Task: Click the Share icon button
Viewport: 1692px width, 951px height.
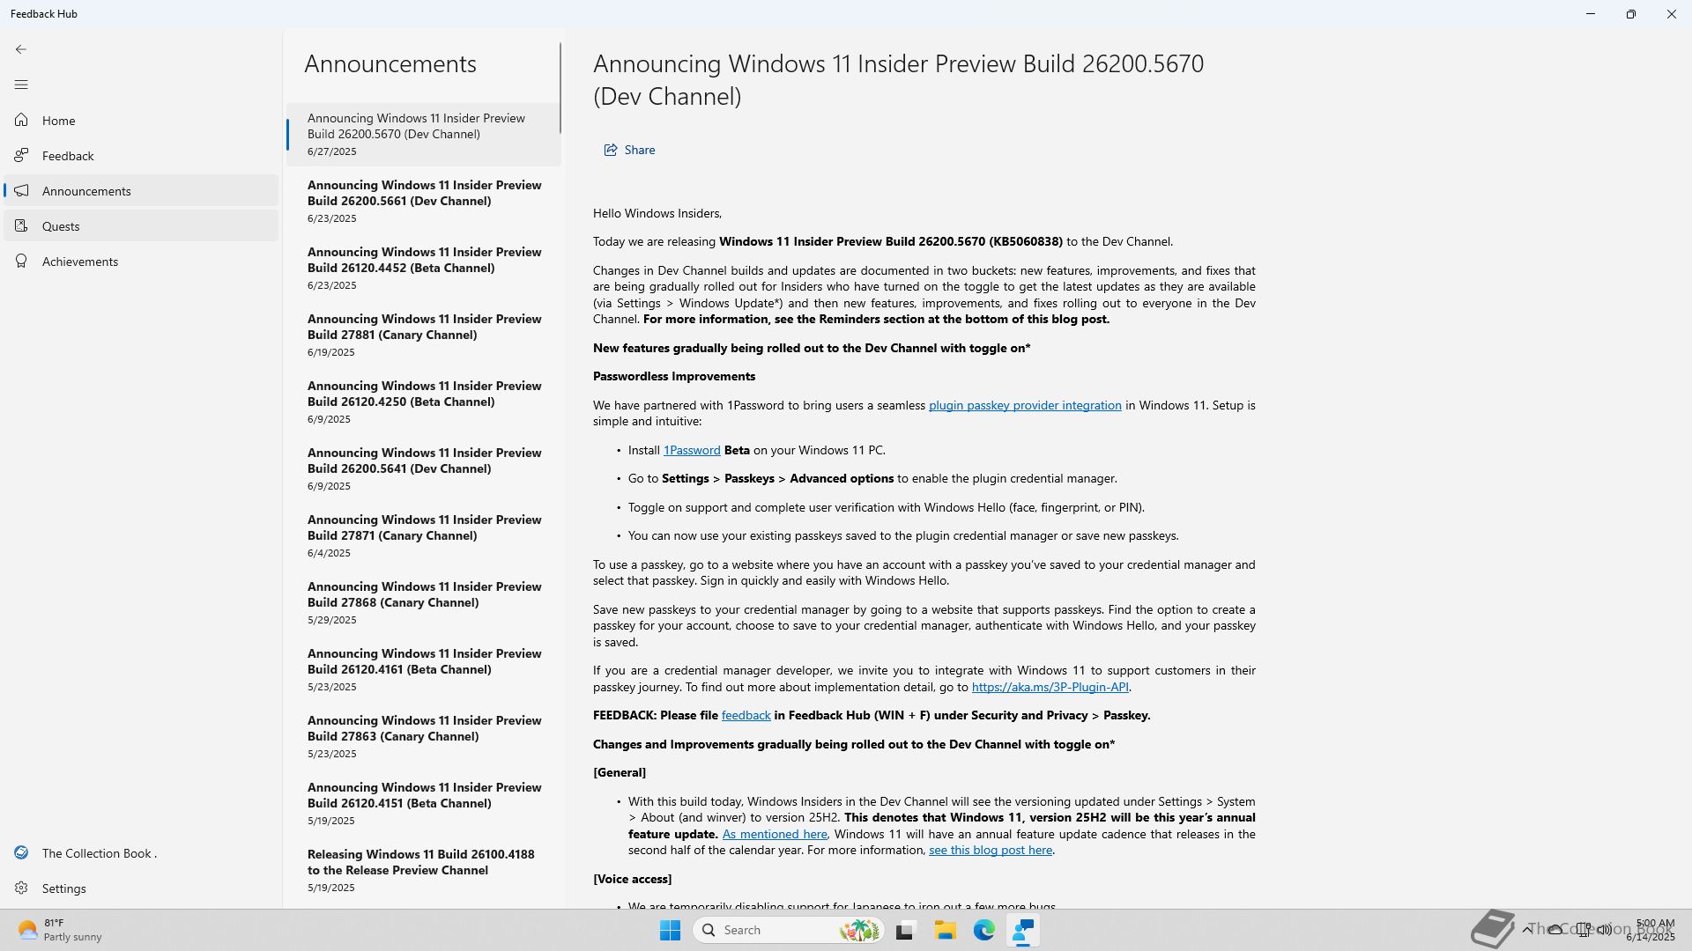Action: tap(611, 151)
